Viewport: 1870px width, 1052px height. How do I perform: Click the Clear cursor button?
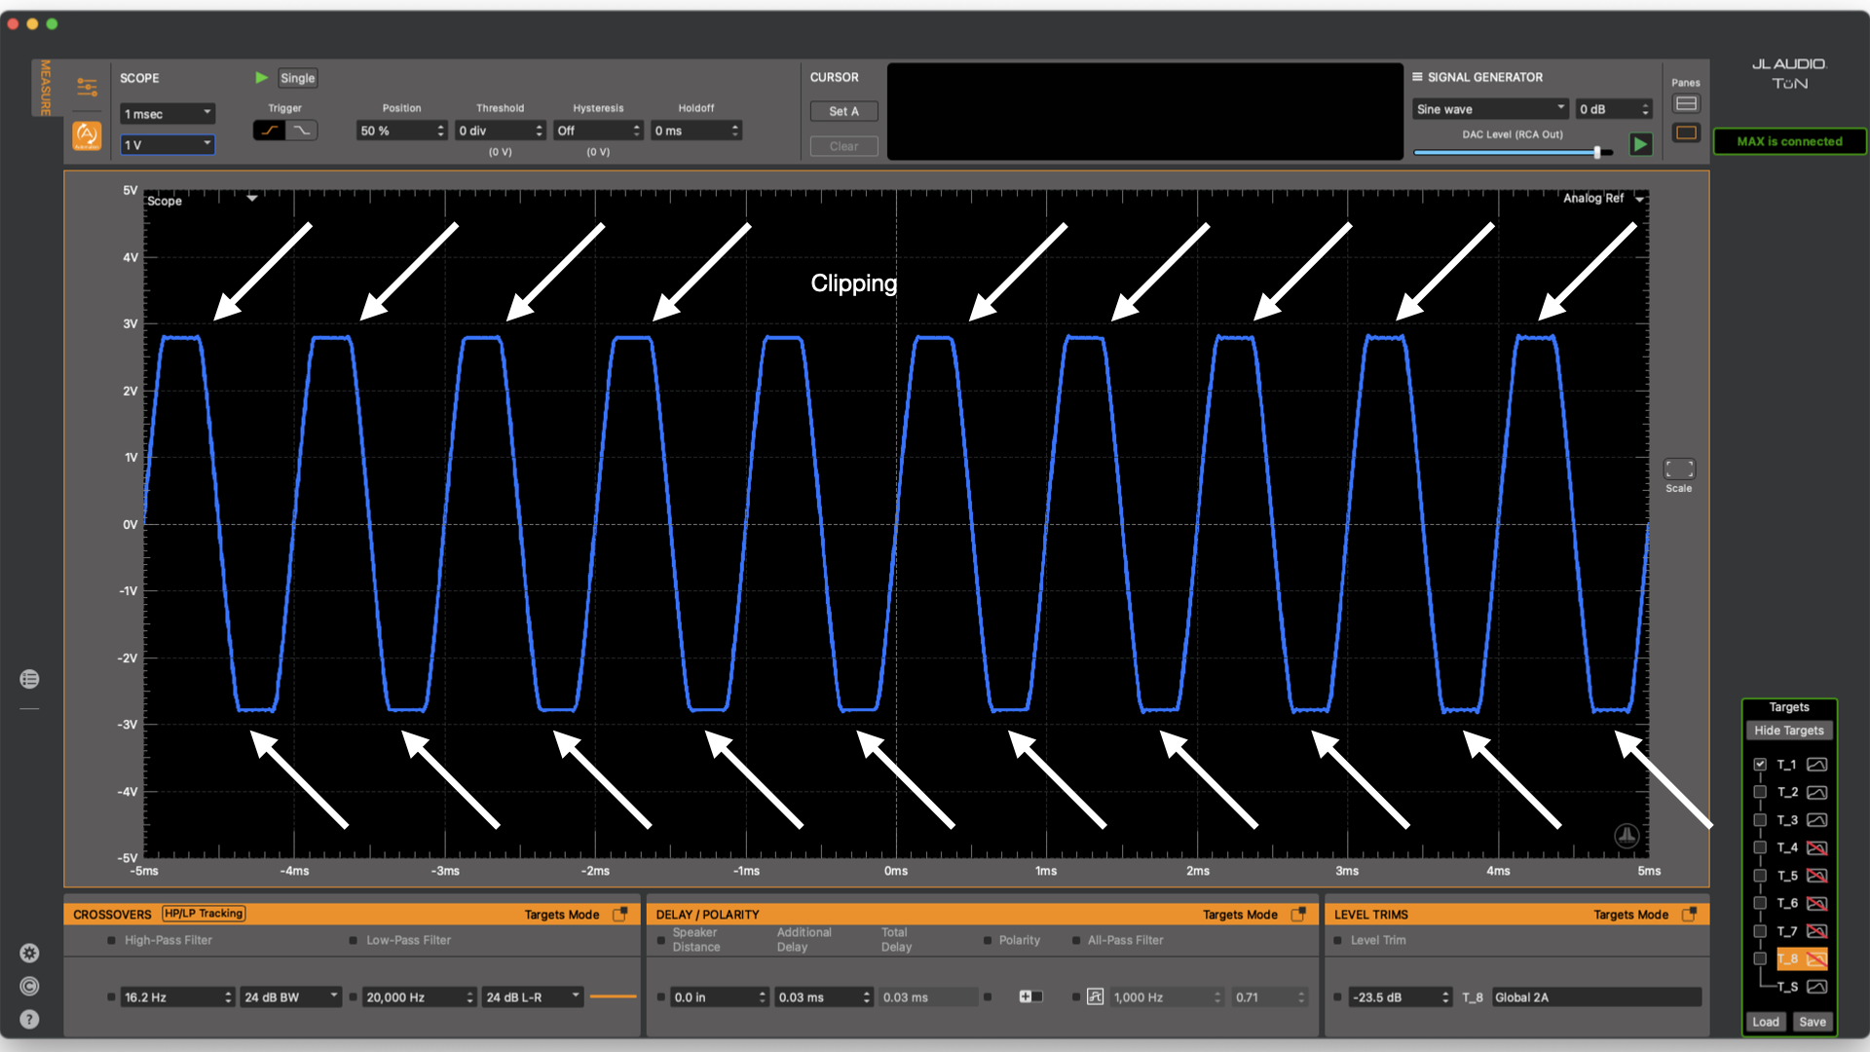pyautogui.click(x=843, y=146)
